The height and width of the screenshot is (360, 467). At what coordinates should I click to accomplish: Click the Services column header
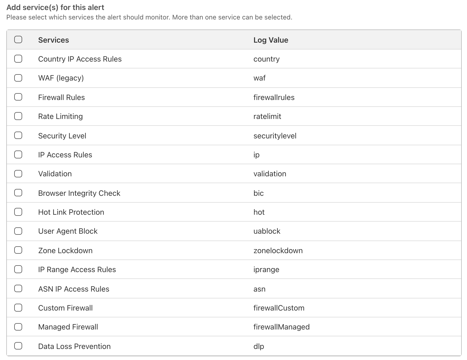tap(53, 40)
